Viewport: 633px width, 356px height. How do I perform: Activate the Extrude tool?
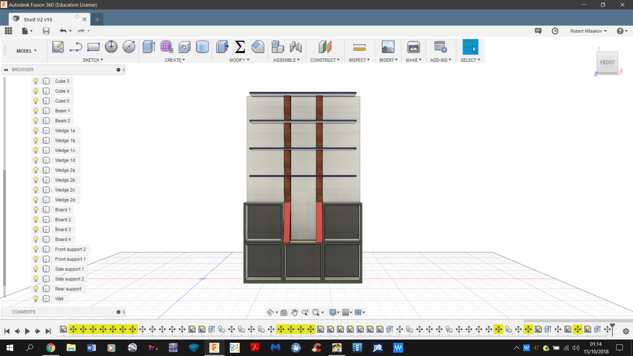149,47
